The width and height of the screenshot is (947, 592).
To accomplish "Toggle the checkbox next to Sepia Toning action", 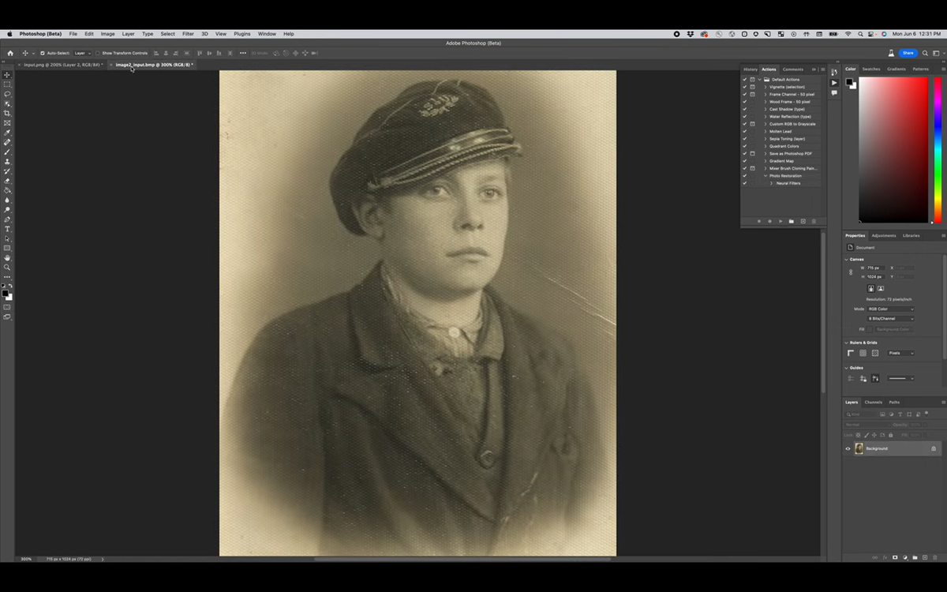I will point(744,139).
